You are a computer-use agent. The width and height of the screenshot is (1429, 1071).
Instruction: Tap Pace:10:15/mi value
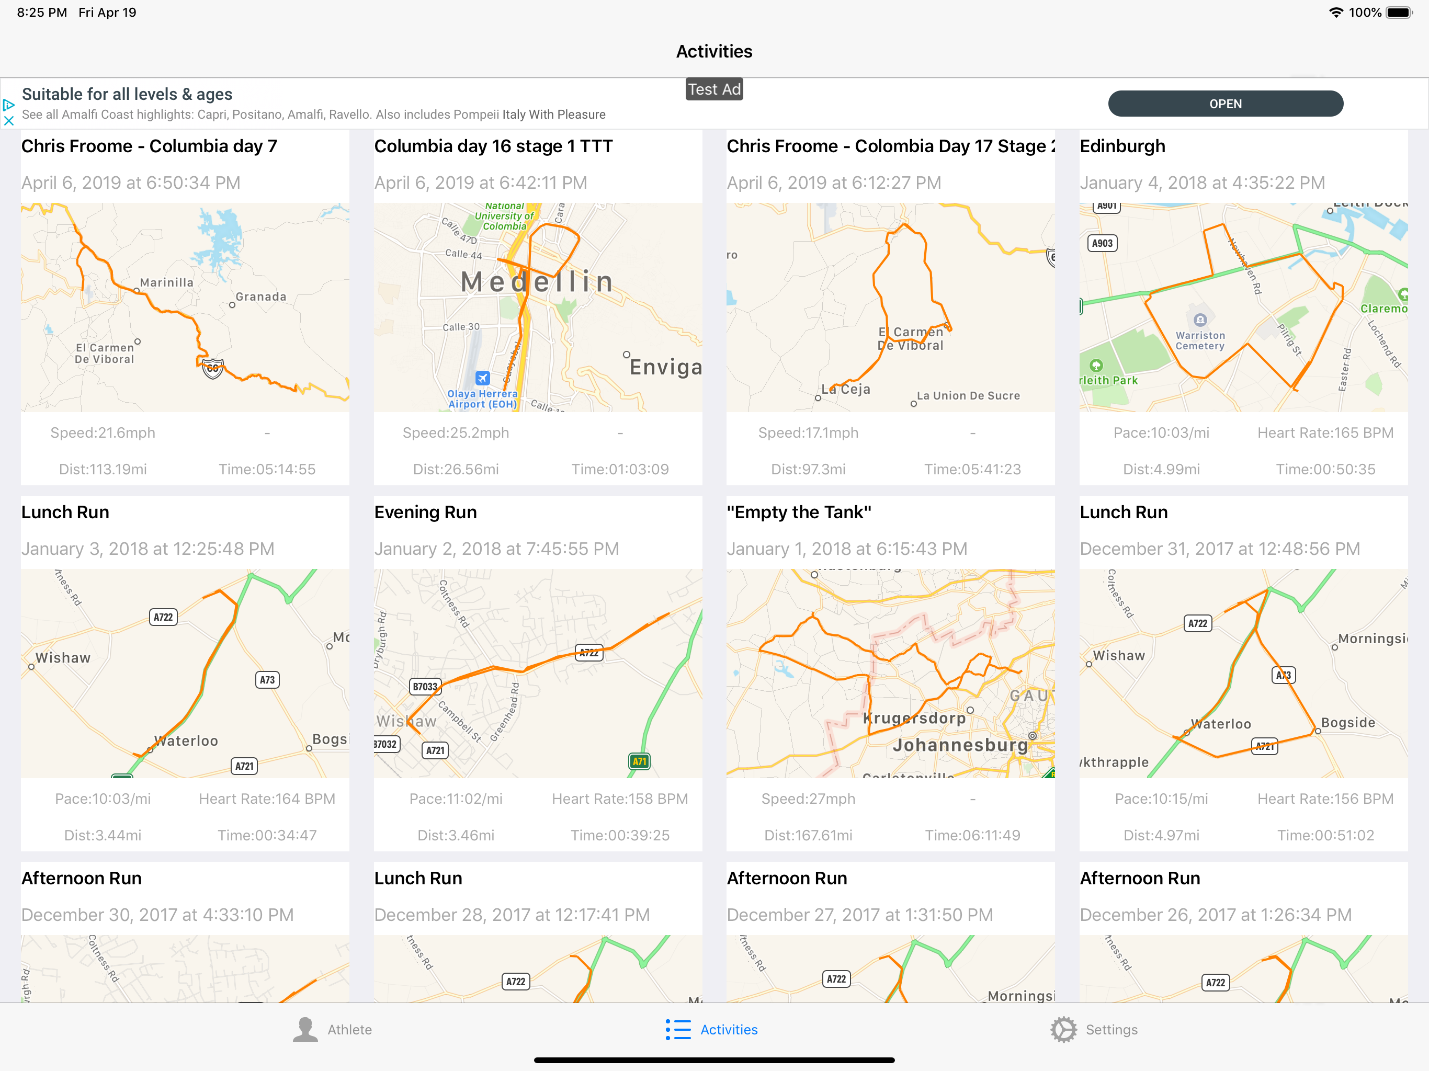pos(1161,799)
